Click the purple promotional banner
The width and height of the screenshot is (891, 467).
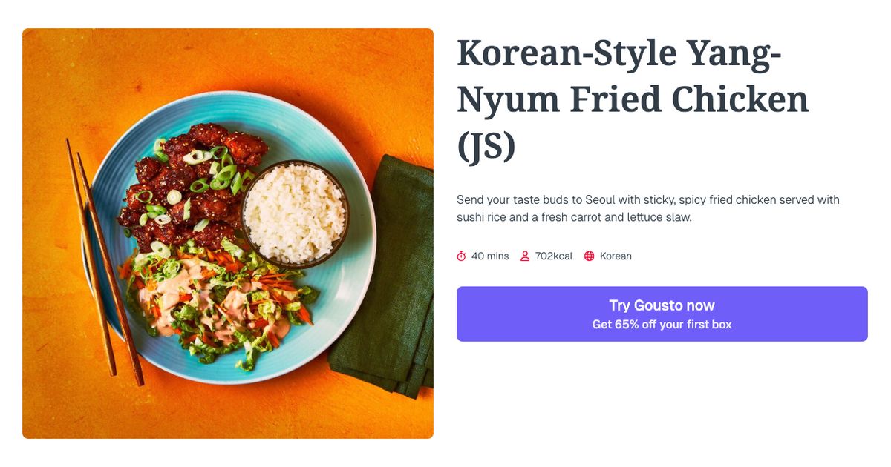[662, 314]
